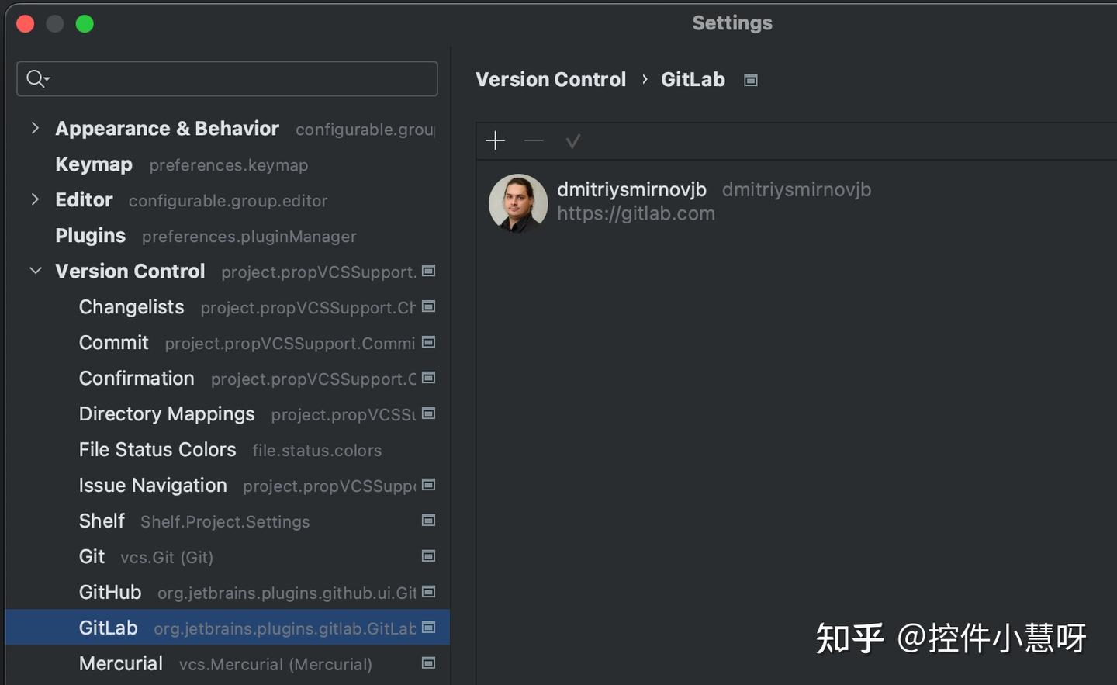The width and height of the screenshot is (1117, 685).
Task: Select the dmitriysmirnovjb account entry
Action: coord(631,189)
